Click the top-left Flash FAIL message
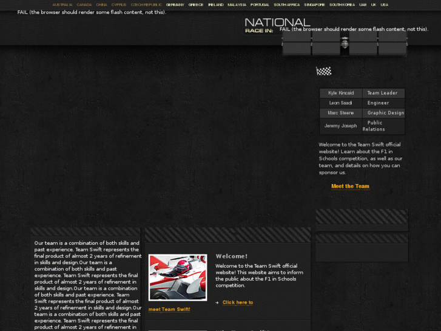This screenshot has width=441, height=331. tap(92, 12)
